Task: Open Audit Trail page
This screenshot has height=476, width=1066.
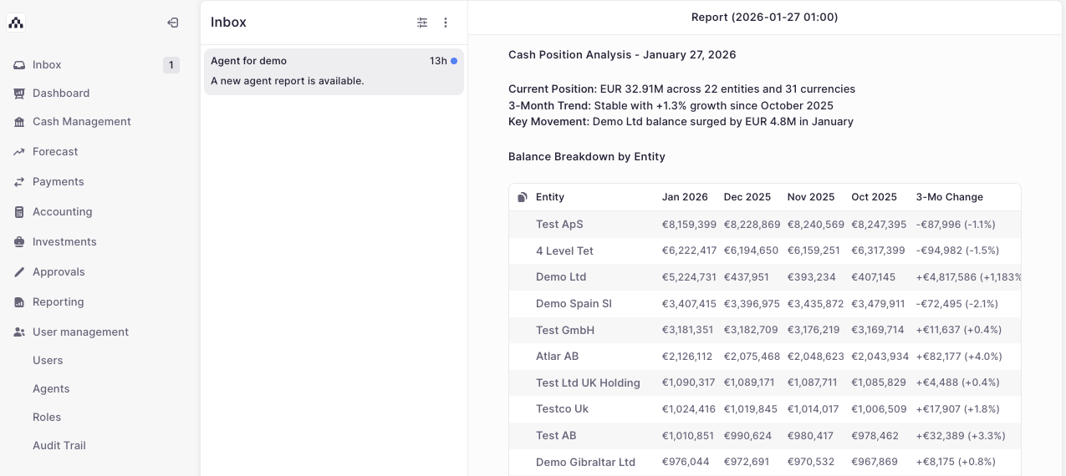Action: pyautogui.click(x=59, y=446)
